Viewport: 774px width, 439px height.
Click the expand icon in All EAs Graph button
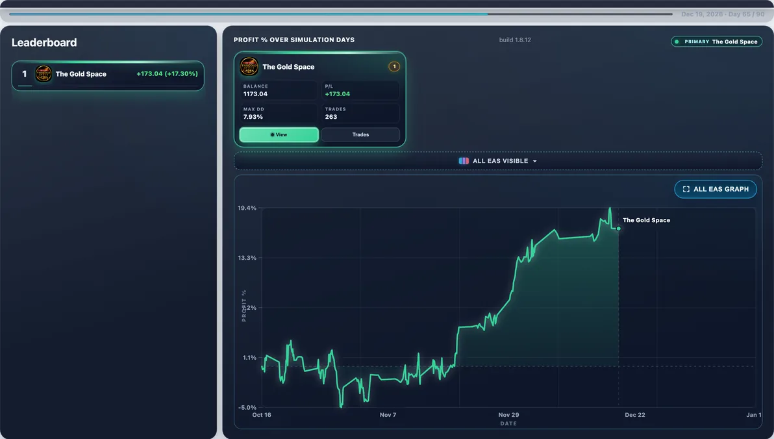pyautogui.click(x=686, y=189)
